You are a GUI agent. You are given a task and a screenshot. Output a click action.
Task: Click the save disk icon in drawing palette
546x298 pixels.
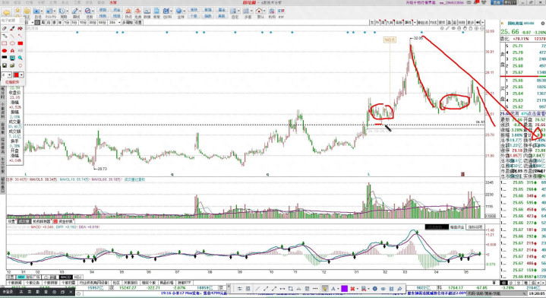coord(5,65)
